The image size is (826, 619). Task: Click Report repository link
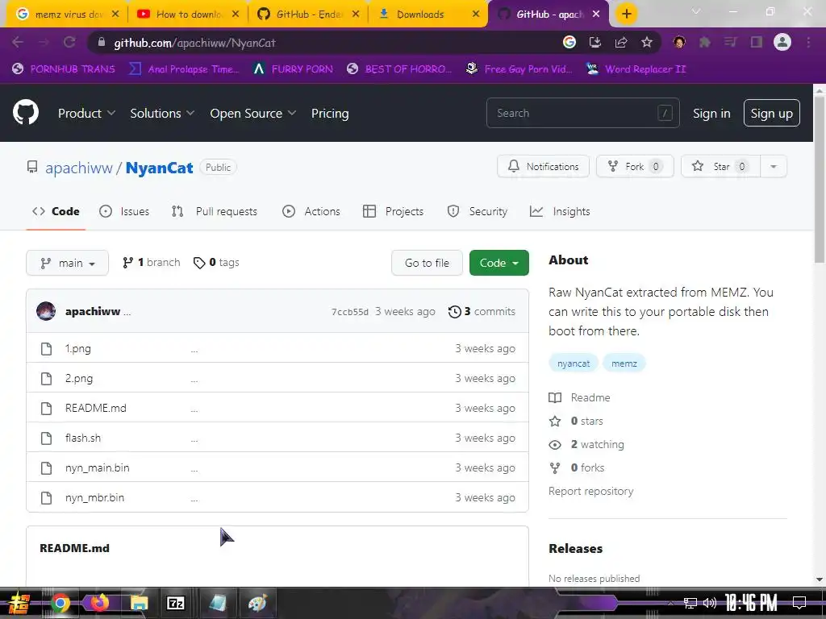pos(590,491)
